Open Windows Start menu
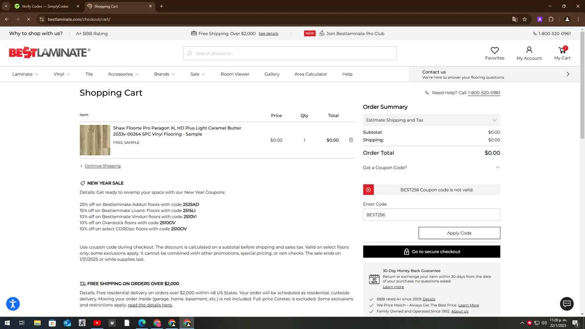 pos(7,323)
